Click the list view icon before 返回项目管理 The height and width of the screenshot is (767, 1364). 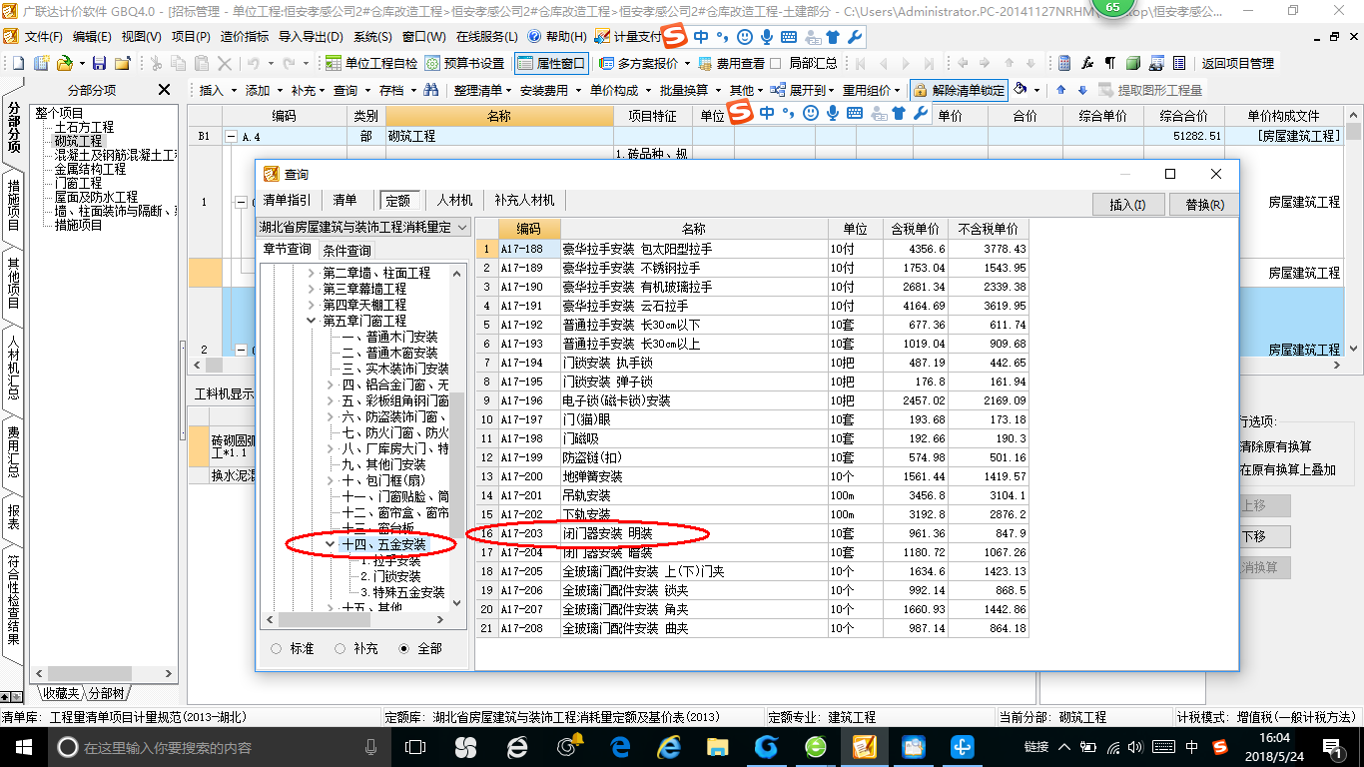pyautogui.click(x=1179, y=63)
